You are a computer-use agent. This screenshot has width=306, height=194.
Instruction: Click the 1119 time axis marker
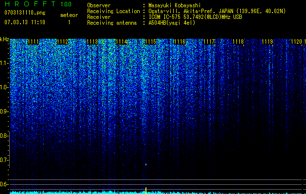[267, 42]
